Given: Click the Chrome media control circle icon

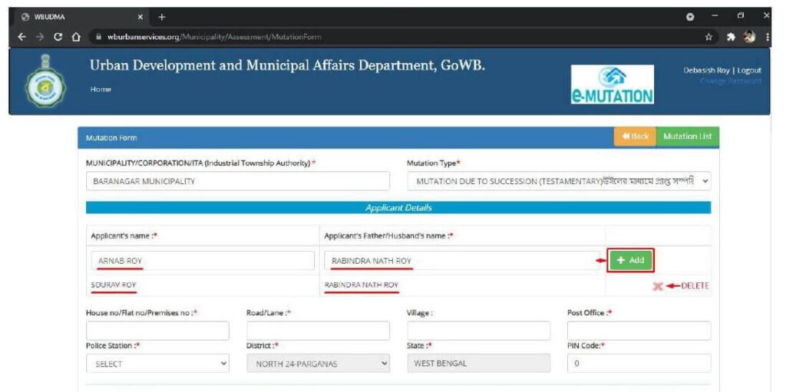Looking at the screenshot, I should [x=691, y=17].
